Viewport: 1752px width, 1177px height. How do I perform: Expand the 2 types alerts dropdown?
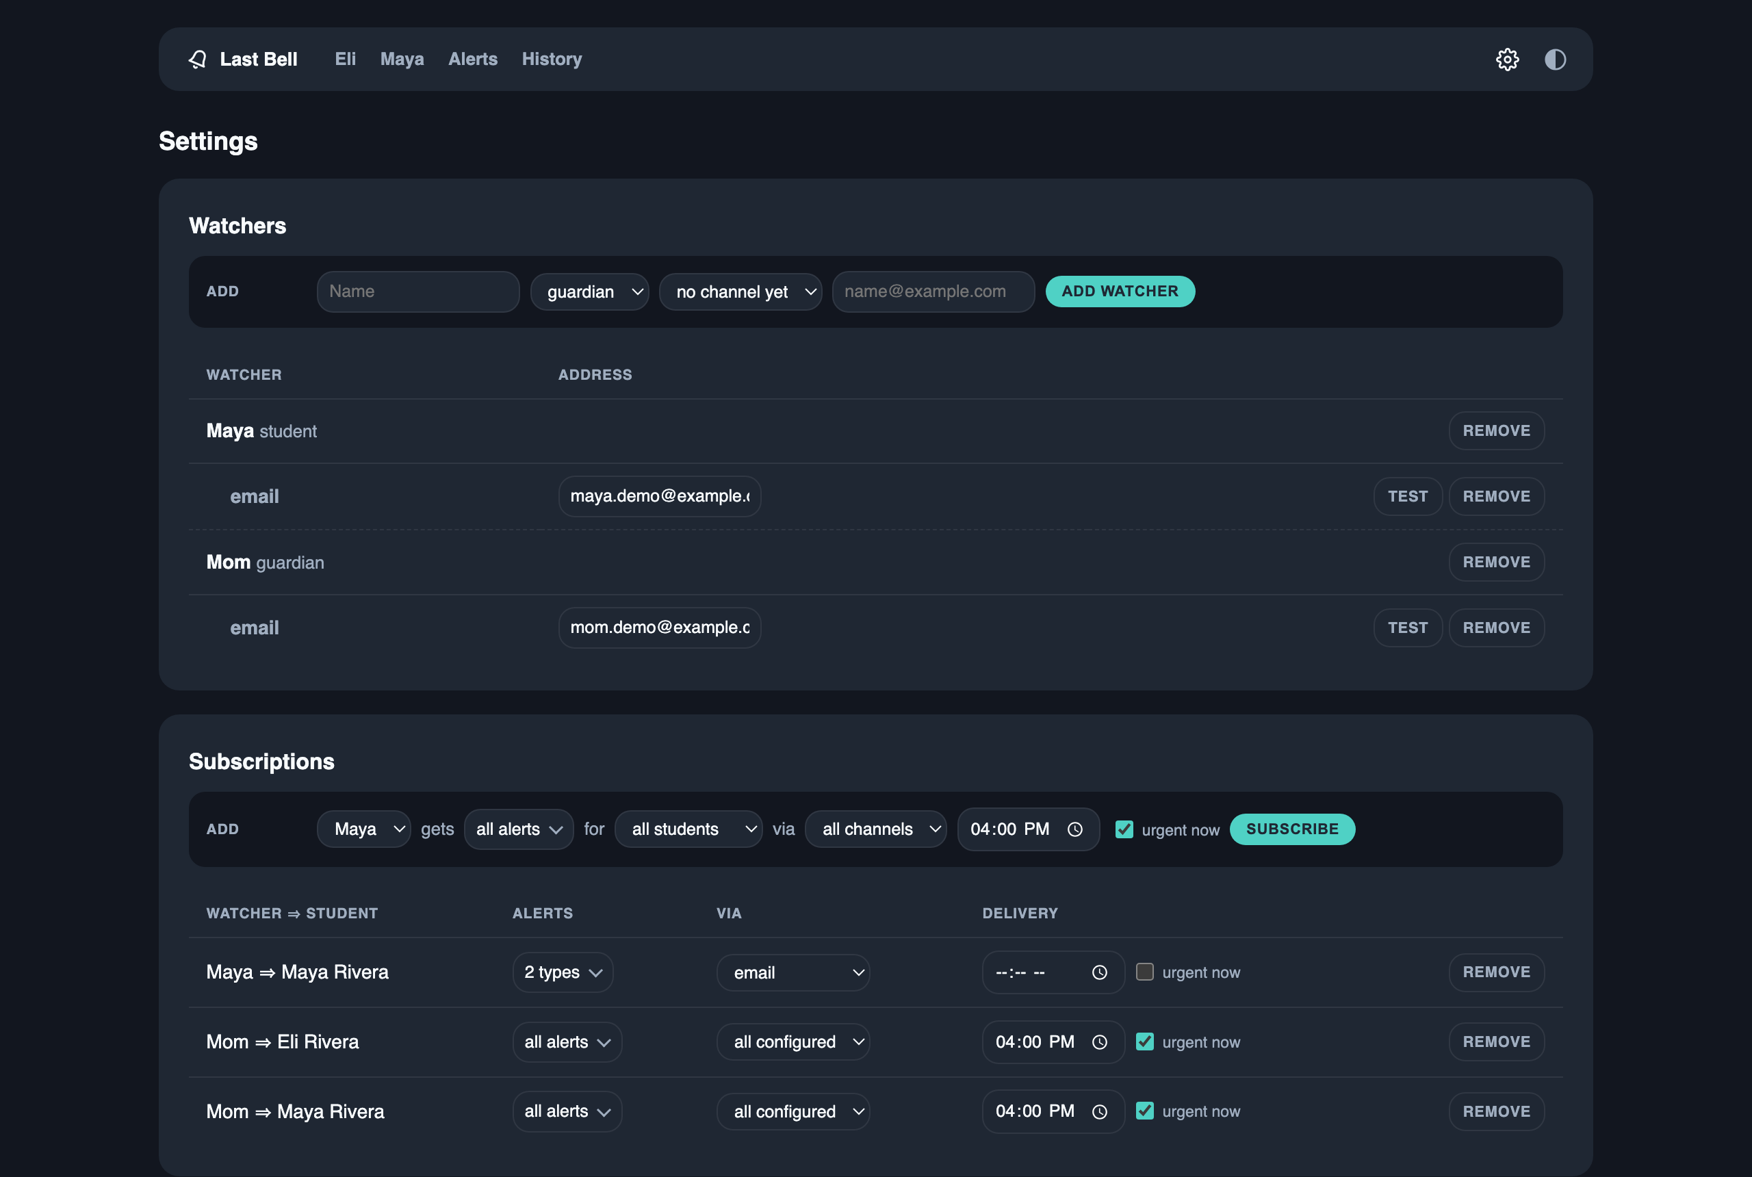click(563, 973)
